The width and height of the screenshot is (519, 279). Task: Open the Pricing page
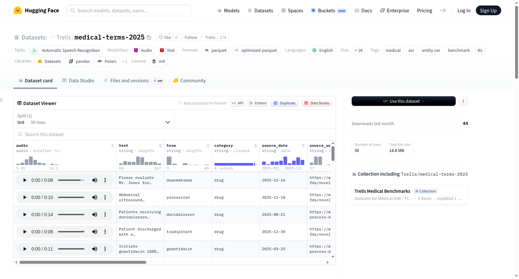(x=425, y=10)
